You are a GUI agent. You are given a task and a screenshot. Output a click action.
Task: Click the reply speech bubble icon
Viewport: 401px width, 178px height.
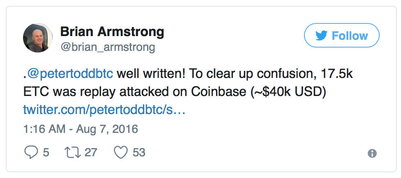31,153
